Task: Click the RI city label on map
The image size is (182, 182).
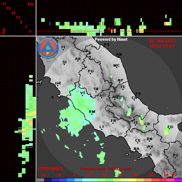Action: (102, 95)
